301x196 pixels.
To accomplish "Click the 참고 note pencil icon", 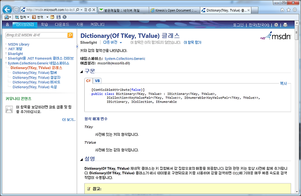I will click(88, 189).
